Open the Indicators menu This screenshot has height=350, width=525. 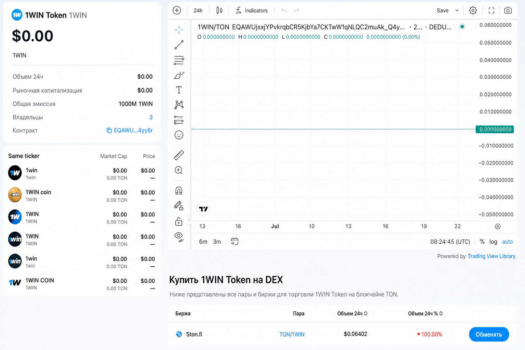252,11
